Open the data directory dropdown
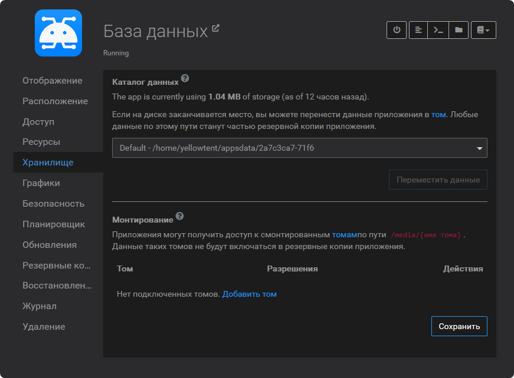 coord(300,148)
